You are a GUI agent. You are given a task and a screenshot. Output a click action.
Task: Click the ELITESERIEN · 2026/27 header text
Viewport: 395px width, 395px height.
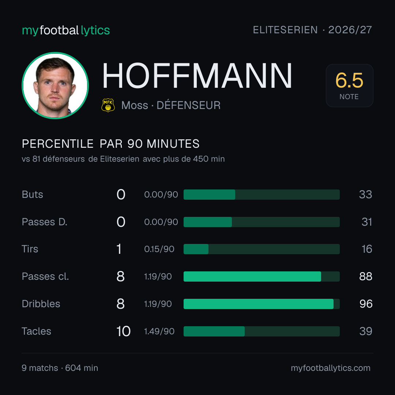click(x=312, y=30)
